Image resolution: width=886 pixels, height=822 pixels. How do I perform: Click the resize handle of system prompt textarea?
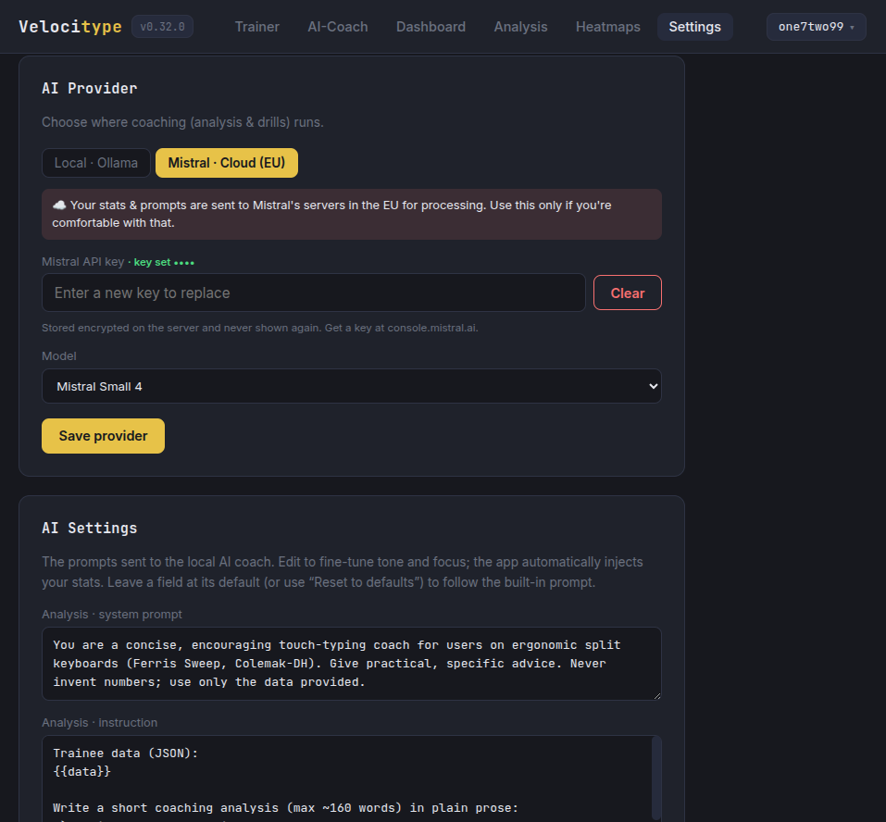(656, 695)
